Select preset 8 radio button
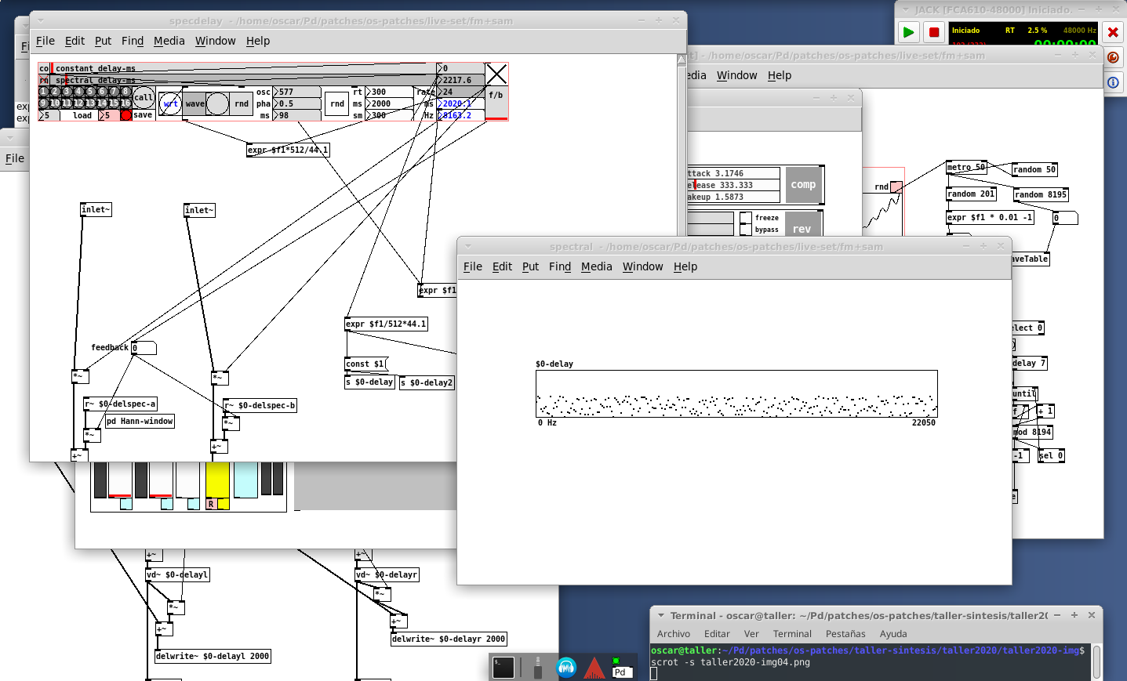The image size is (1127, 681). click(125, 92)
